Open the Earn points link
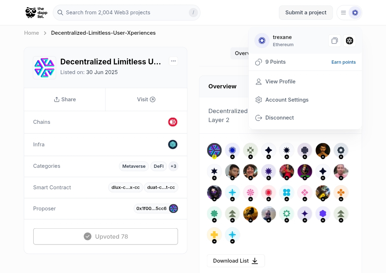This screenshot has width=386, height=273. 343,62
